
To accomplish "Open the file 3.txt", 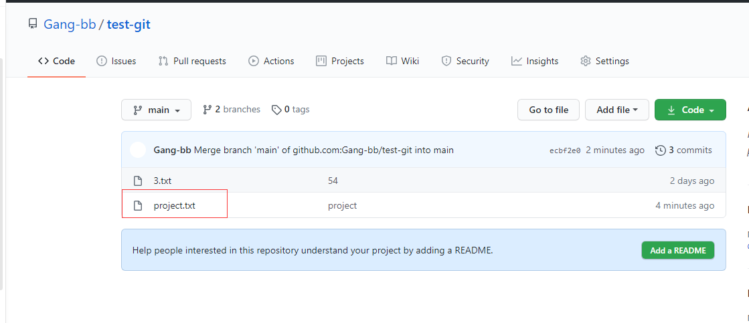I will click(163, 181).
